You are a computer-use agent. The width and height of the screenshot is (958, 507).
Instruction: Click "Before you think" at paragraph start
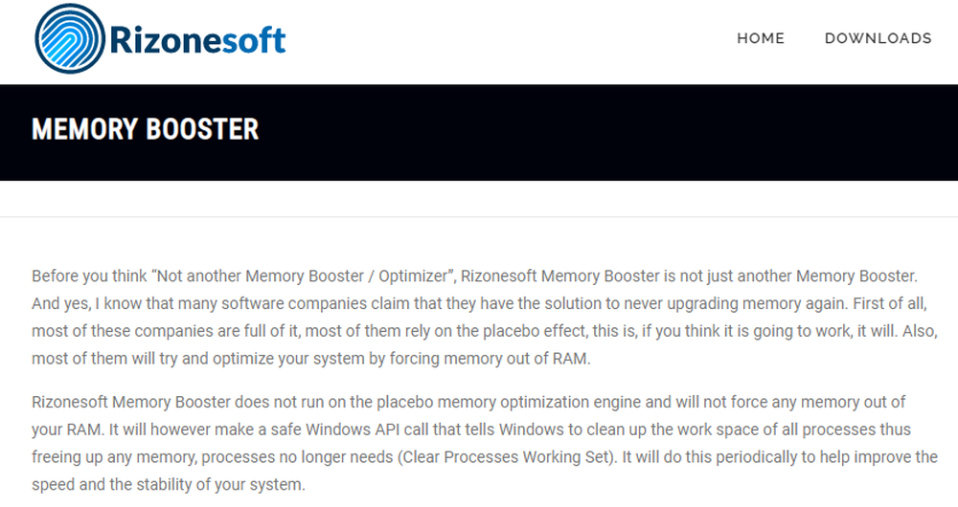click(87, 276)
